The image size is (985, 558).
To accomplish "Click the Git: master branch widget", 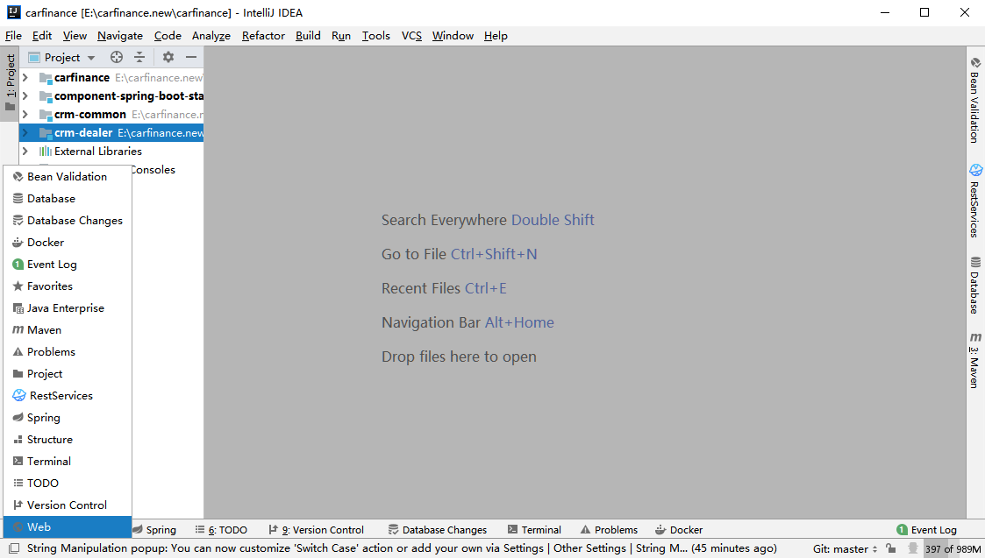I will (x=845, y=549).
